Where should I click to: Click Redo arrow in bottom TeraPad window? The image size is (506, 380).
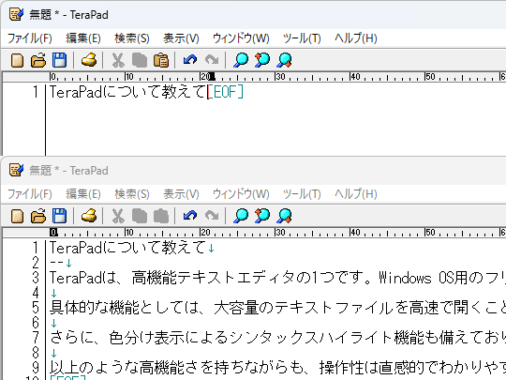tap(212, 216)
